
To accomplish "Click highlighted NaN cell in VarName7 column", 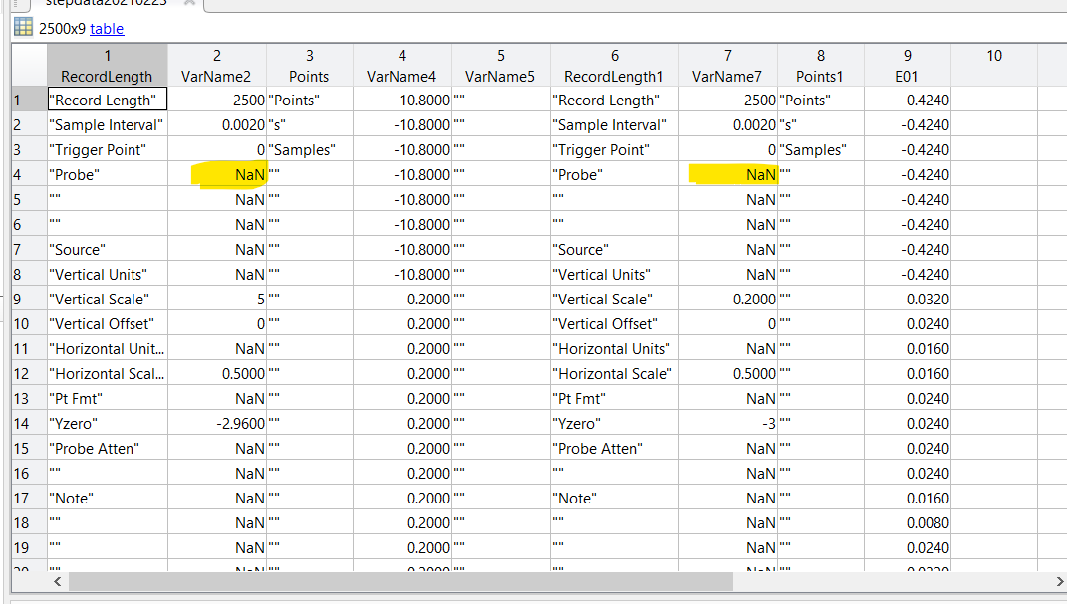I will coord(733,175).
